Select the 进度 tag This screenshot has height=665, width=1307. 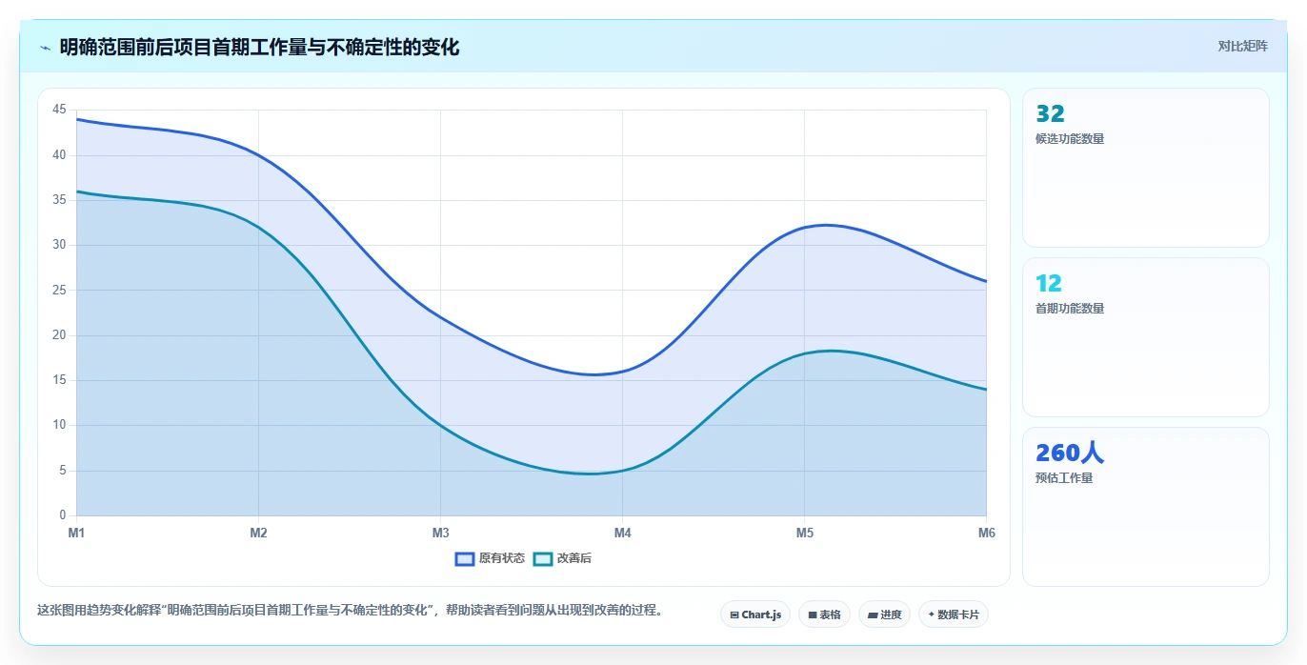point(884,615)
